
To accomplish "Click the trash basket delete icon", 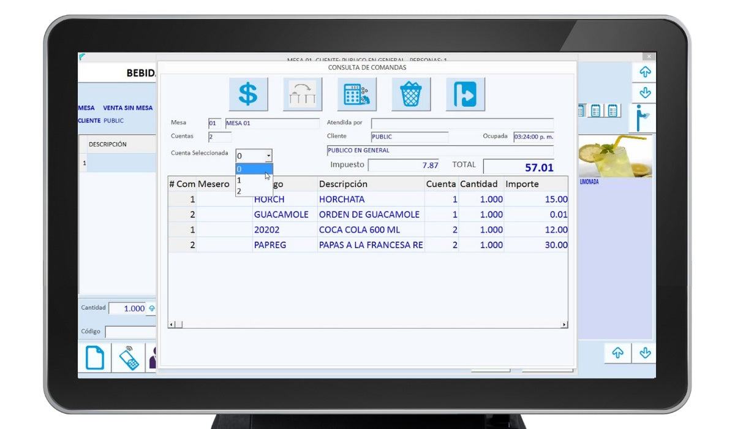I will 411,94.
